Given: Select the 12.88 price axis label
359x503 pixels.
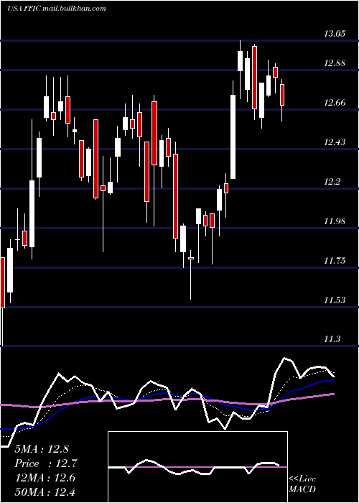Looking at the screenshot, I should [335, 63].
